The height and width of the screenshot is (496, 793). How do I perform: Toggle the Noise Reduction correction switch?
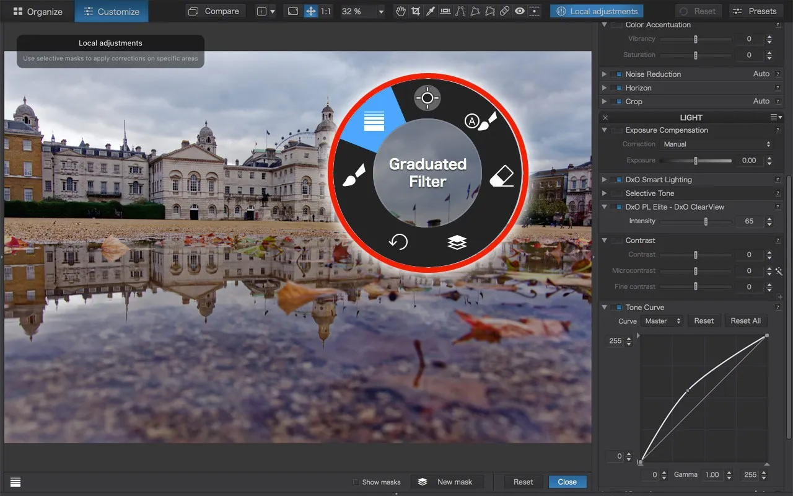tap(616, 74)
